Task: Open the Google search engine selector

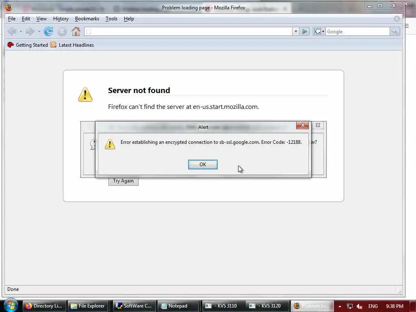Action: tap(319, 32)
